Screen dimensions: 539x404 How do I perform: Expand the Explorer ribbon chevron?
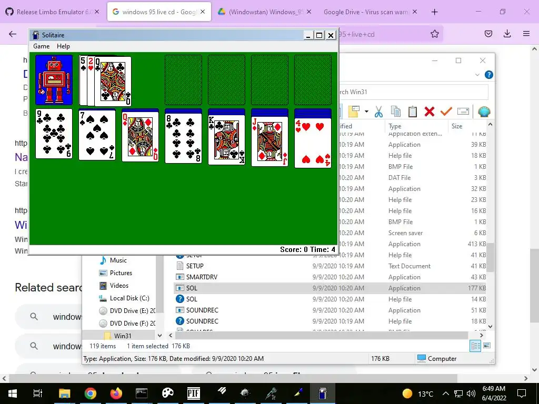[477, 75]
